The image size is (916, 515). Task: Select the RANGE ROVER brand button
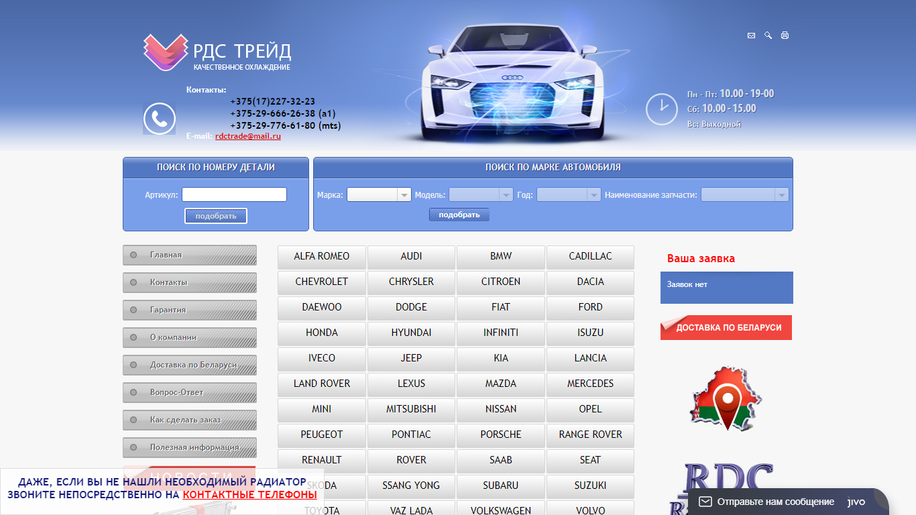590,435
